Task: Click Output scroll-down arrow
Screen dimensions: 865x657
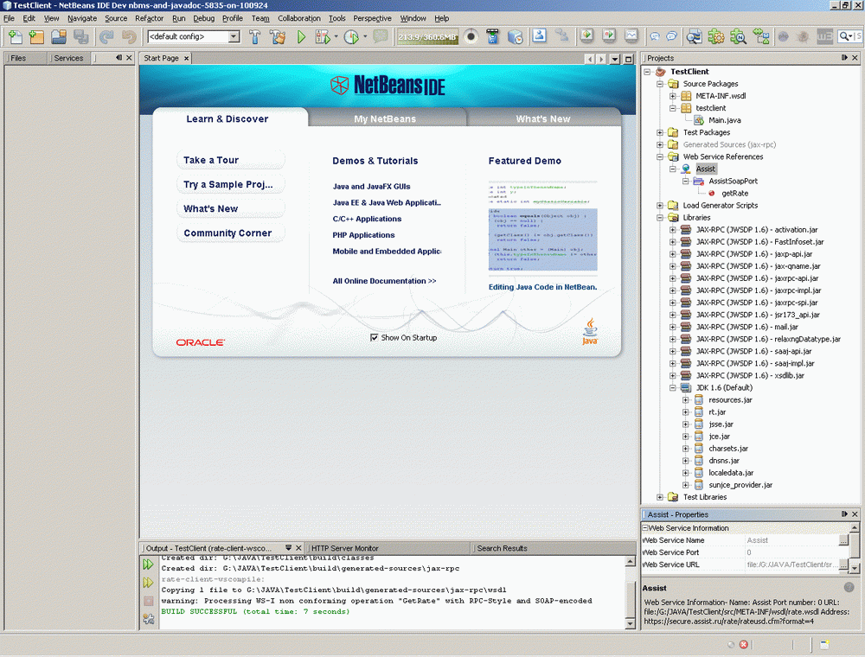Action: click(630, 623)
